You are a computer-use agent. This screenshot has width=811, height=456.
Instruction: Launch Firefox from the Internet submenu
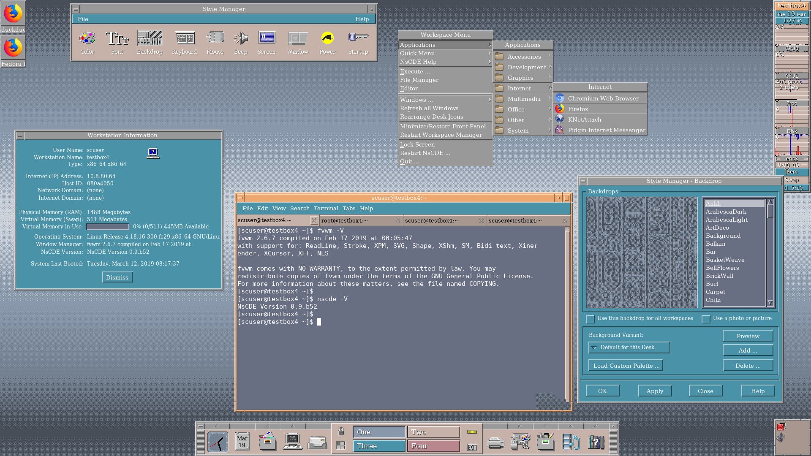[578, 109]
